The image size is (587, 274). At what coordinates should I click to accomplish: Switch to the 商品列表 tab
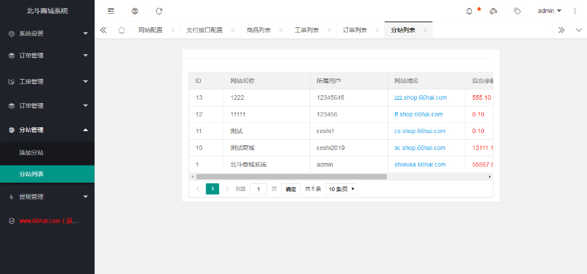click(260, 30)
